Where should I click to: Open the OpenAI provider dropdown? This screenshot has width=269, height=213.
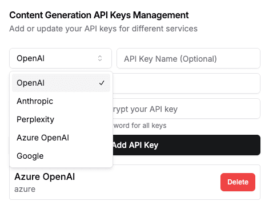61,58
